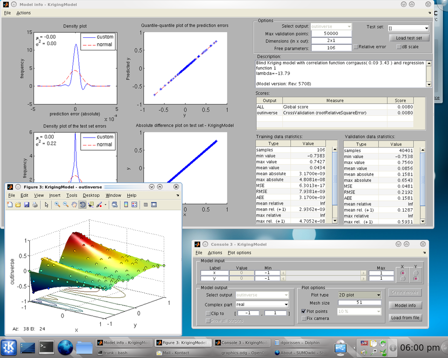Click the Zoom In magnifier icon
The image size is (448, 358).
57,204
